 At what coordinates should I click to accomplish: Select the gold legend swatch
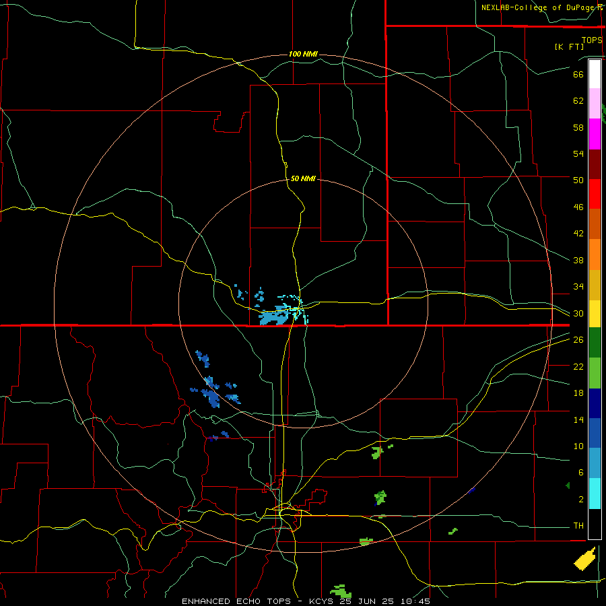(595, 285)
